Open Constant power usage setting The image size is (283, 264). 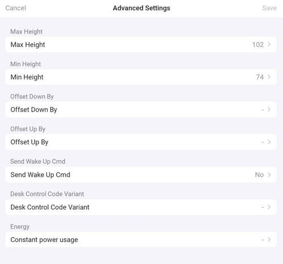pos(141,240)
